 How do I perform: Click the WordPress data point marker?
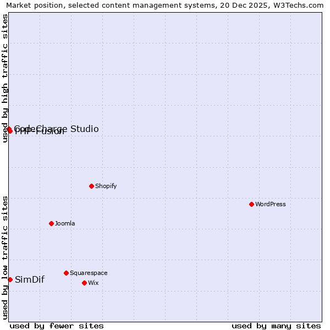click(x=251, y=204)
